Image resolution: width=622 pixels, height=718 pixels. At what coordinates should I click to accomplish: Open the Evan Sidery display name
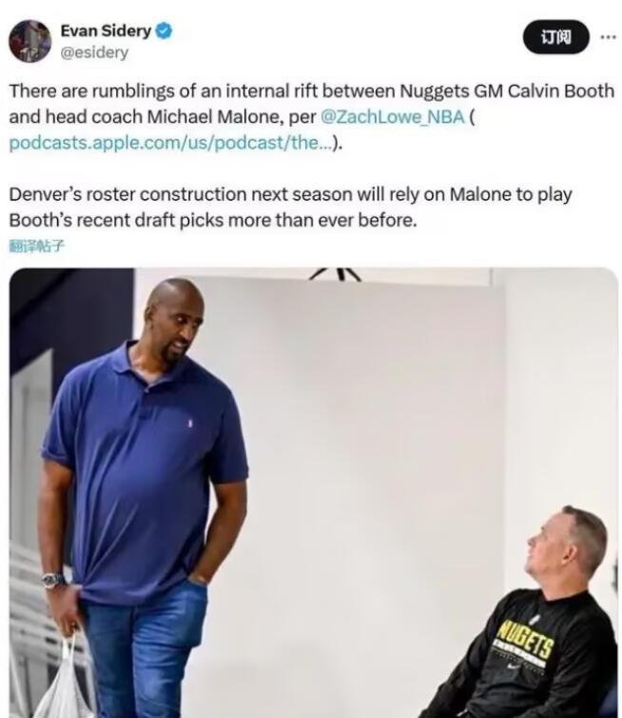point(106,30)
